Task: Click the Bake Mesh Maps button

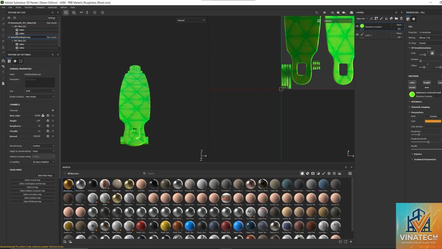Action: pos(45,176)
